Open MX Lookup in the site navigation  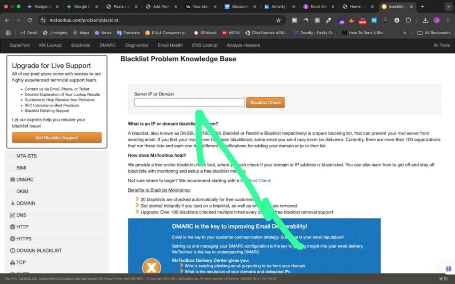point(51,45)
